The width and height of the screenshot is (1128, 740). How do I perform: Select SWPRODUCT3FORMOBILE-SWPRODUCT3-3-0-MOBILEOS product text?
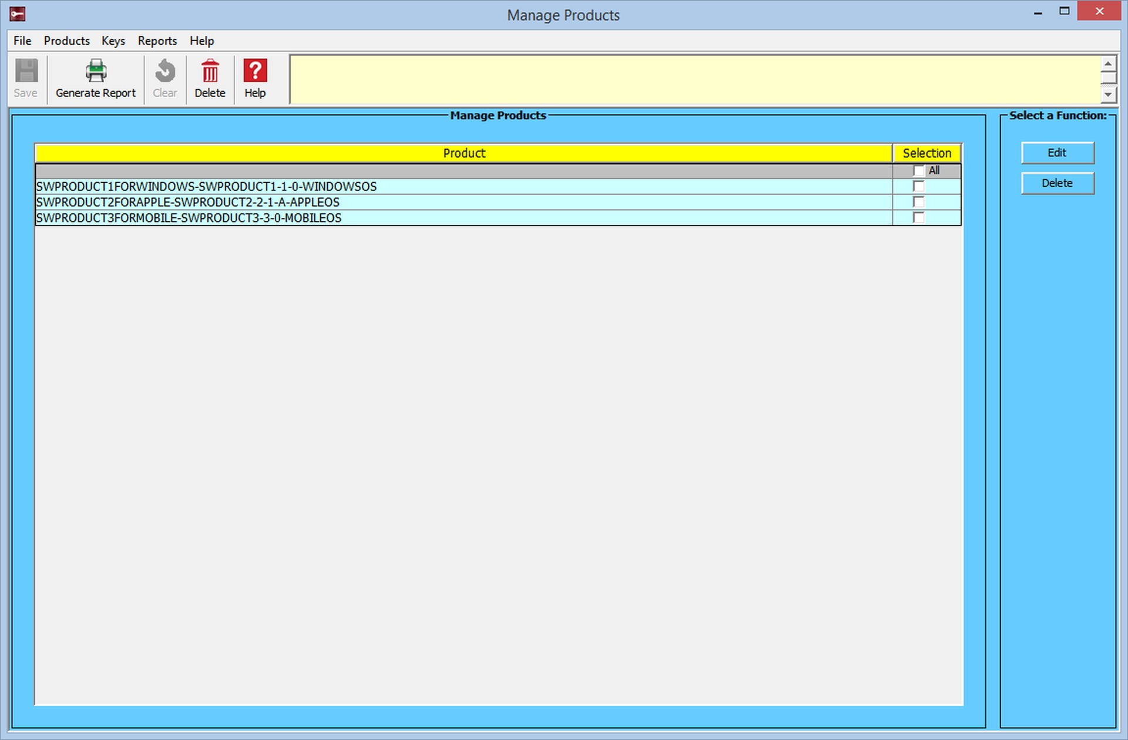tap(189, 218)
